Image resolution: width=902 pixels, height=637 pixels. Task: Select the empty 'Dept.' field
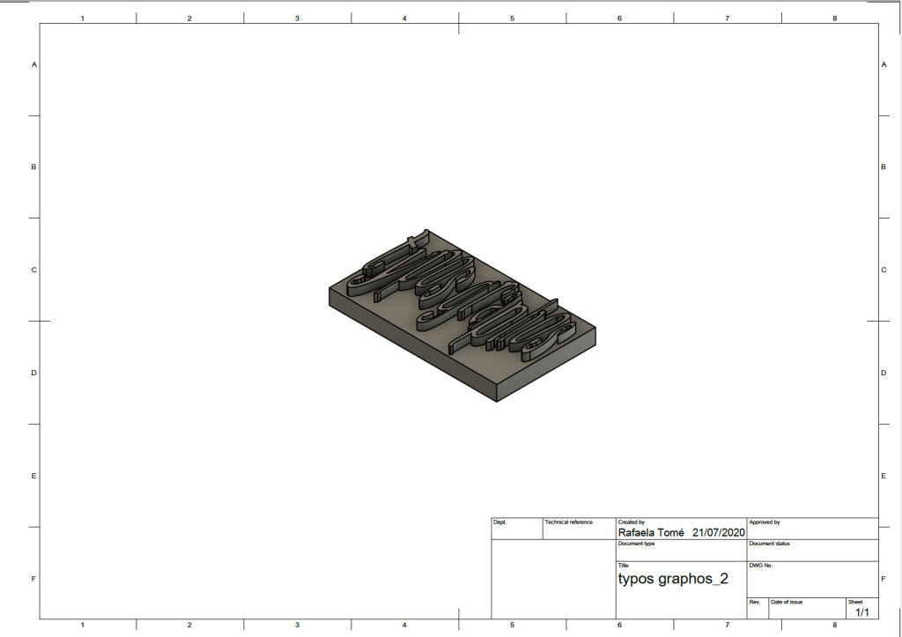pos(515,529)
